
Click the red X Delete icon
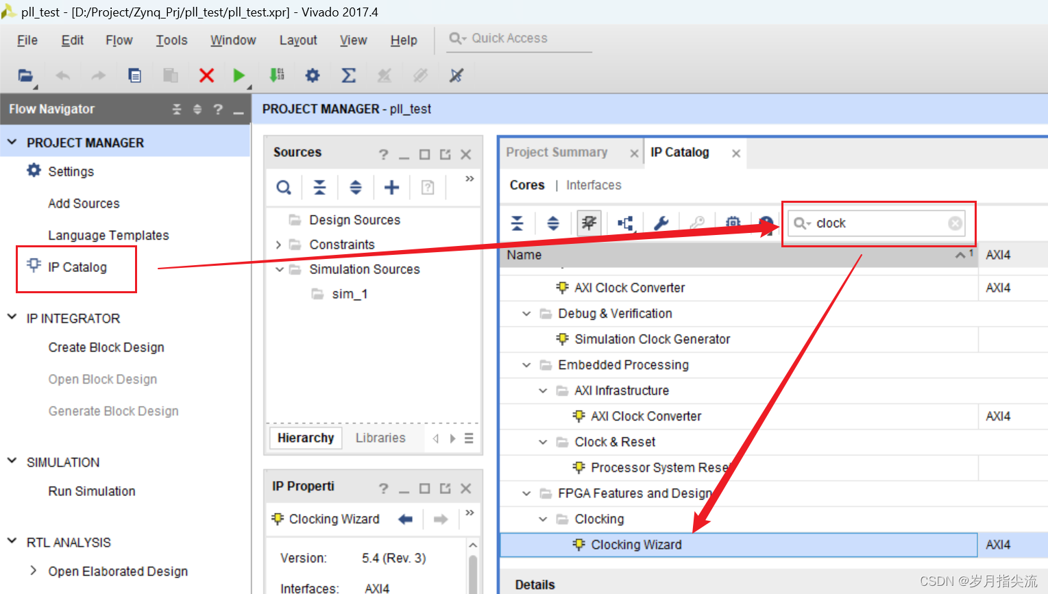(206, 75)
